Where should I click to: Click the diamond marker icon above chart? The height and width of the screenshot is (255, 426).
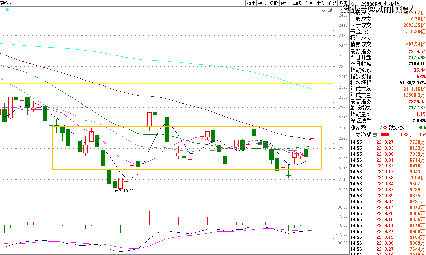point(324,10)
